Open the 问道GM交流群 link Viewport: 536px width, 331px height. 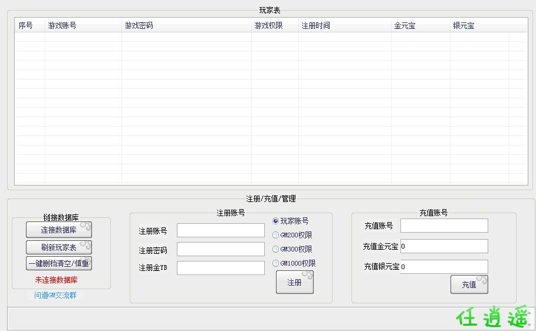[55, 295]
